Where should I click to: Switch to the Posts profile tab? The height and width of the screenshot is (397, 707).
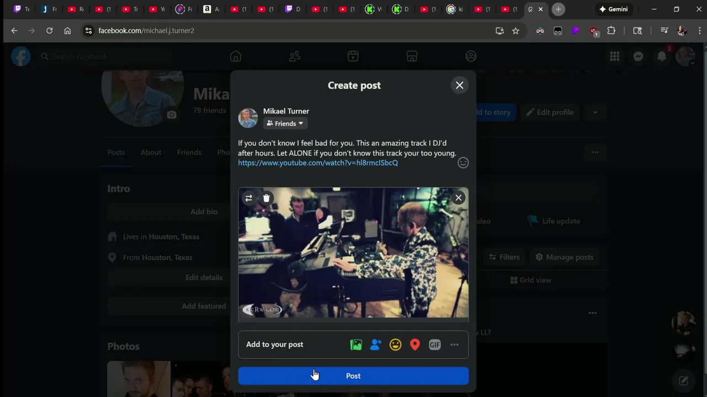point(116,153)
